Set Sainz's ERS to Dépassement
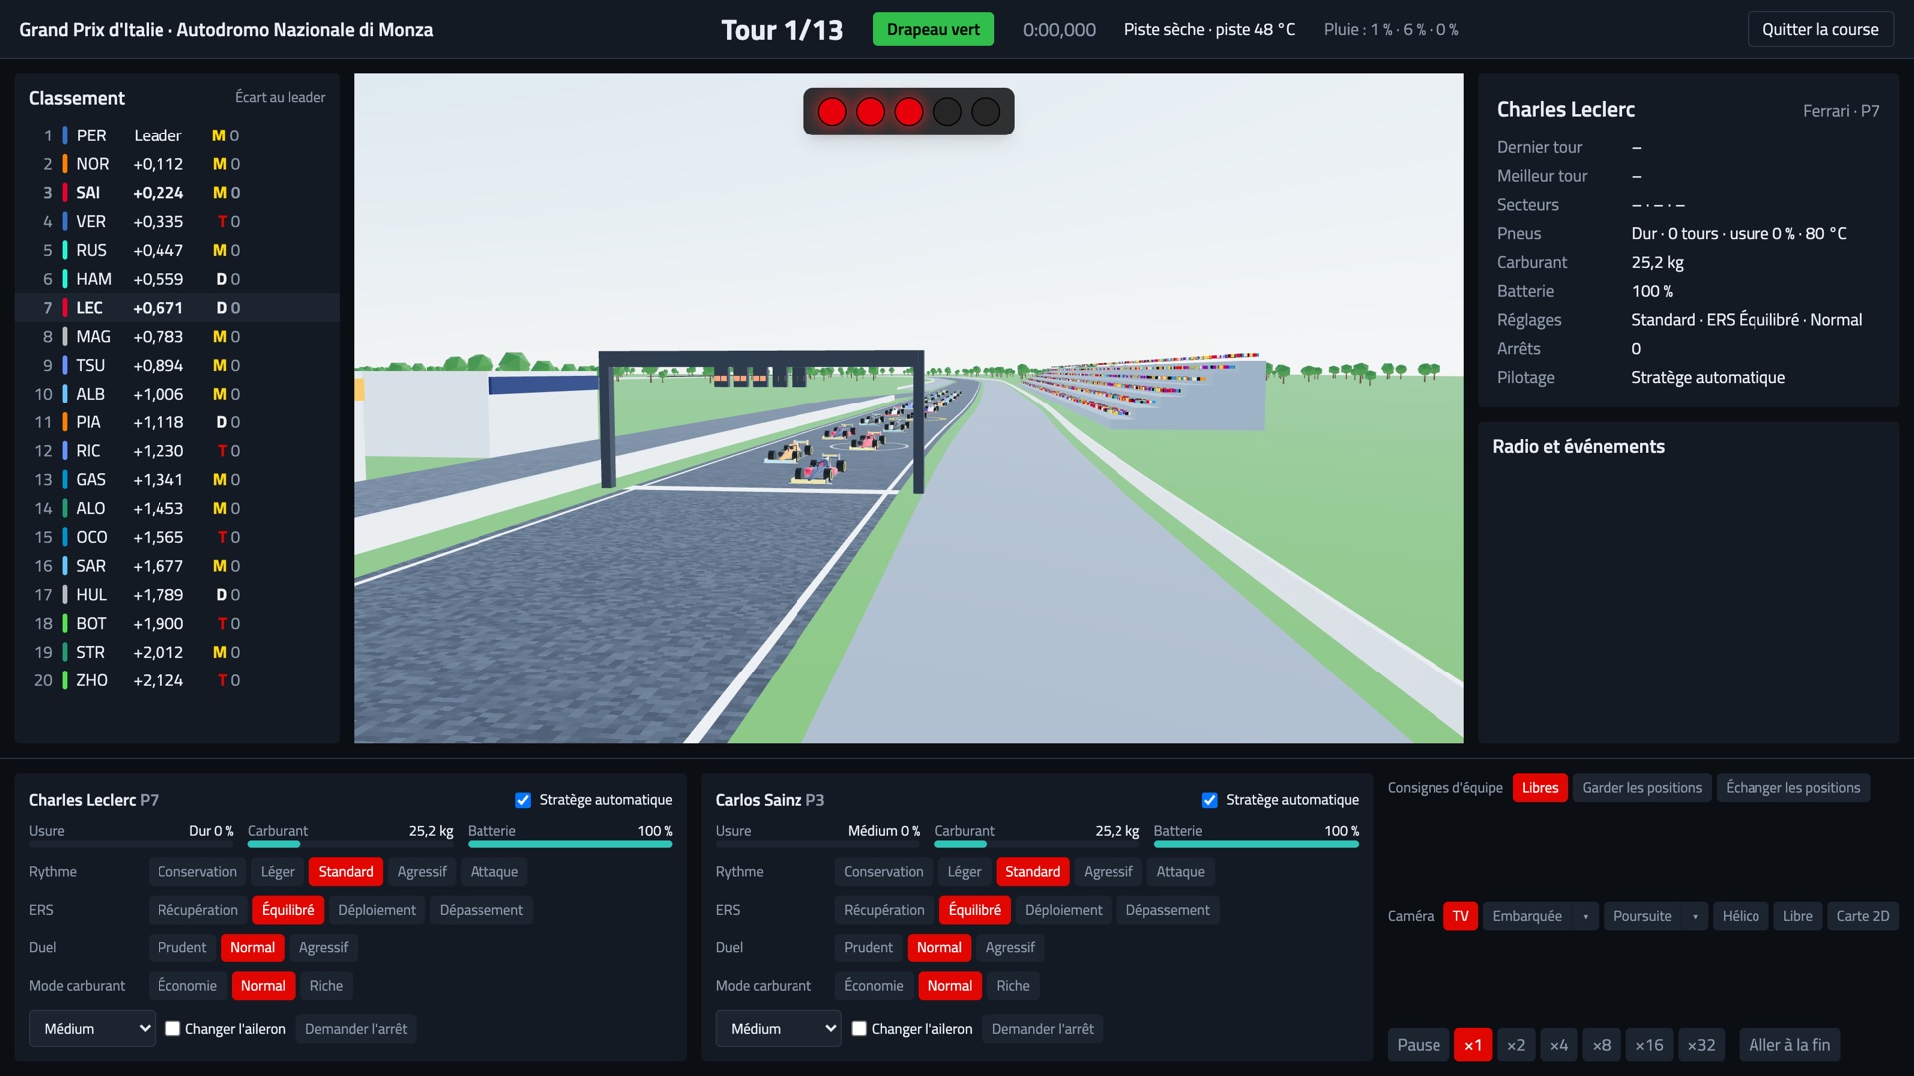The image size is (1914, 1076). [x=1167, y=910]
